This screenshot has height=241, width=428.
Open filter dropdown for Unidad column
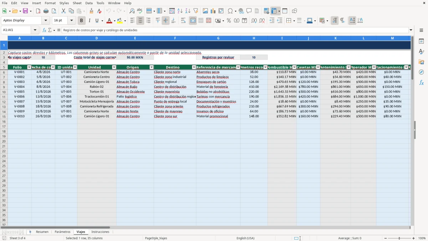coord(114,67)
